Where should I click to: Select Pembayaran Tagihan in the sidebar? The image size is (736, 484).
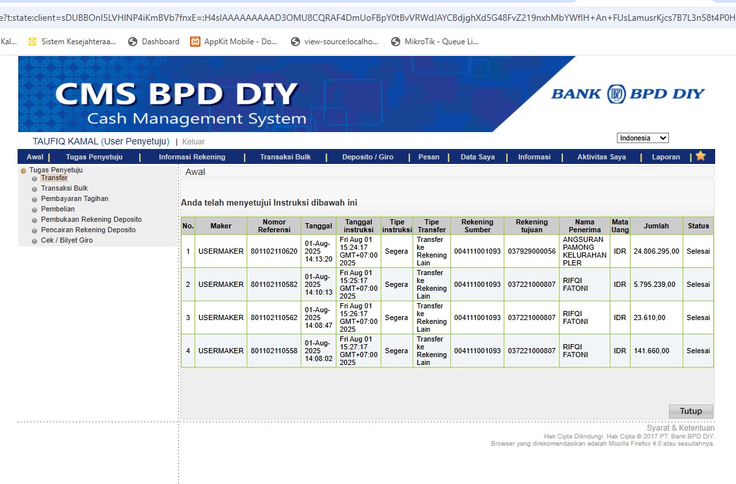click(x=75, y=198)
